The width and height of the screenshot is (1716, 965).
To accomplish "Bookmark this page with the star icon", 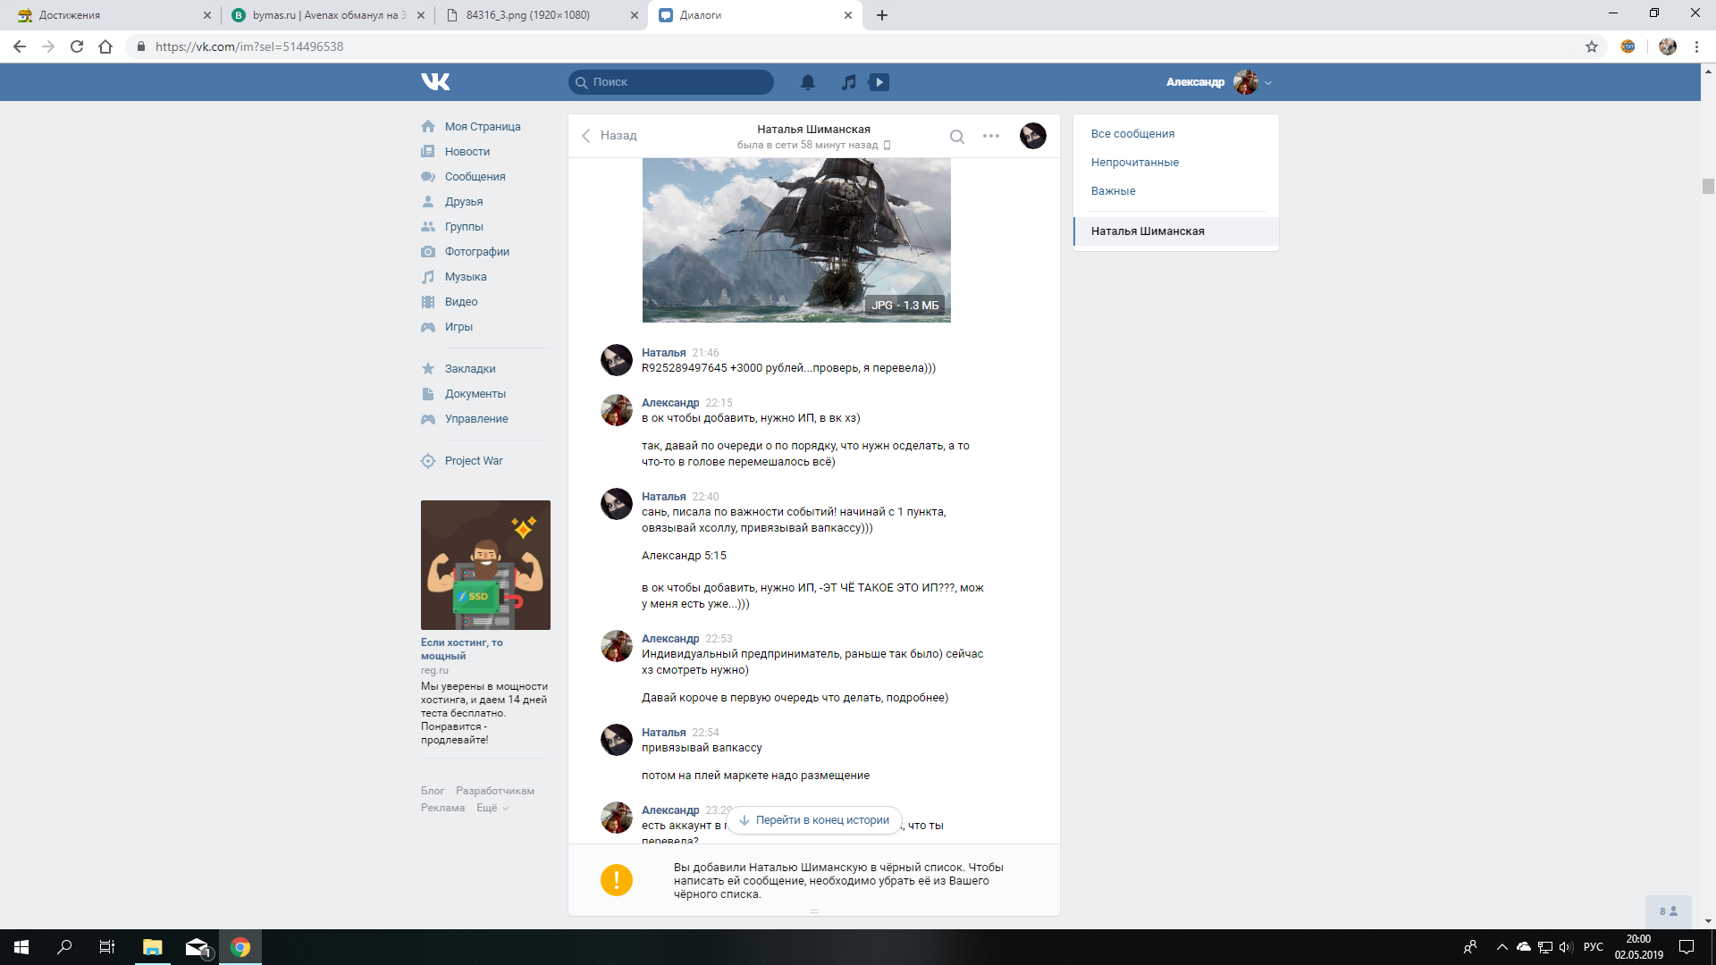I will pyautogui.click(x=1591, y=46).
